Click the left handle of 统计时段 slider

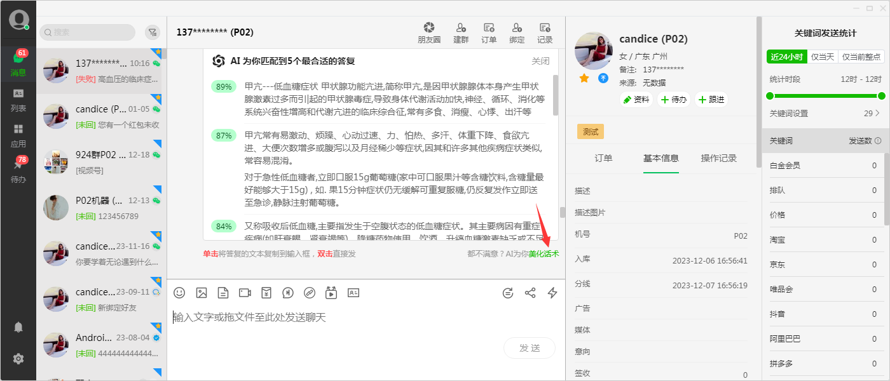[770, 96]
